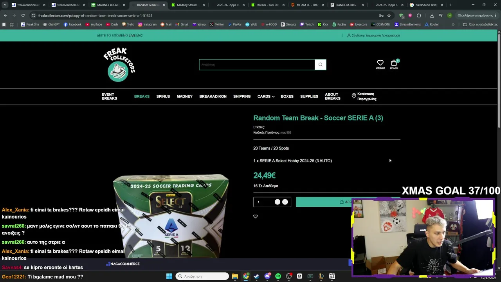Open the all bookmarks folder
This screenshot has height=282, width=501.
[x=480, y=24]
